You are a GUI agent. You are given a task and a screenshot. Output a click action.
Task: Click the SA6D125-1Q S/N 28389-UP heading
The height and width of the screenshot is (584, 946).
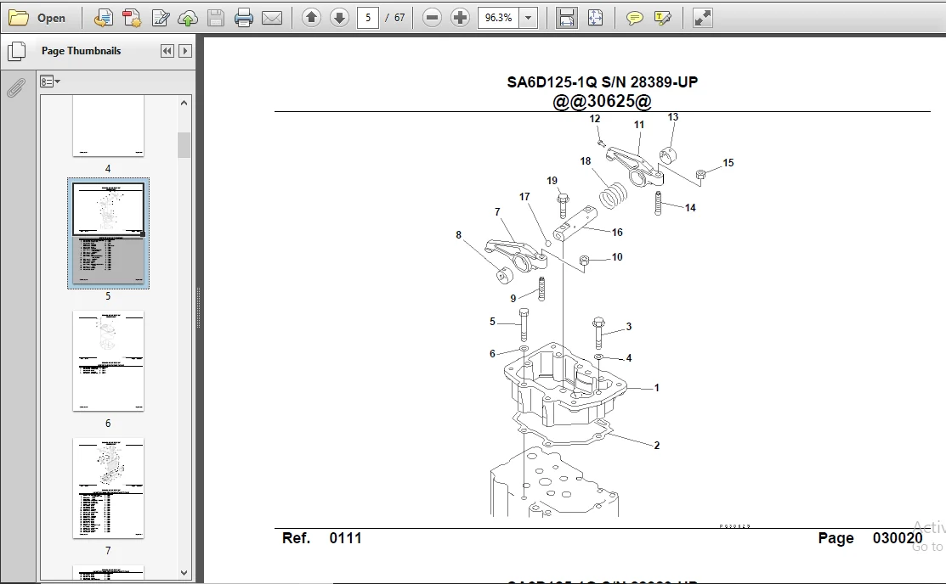pos(602,82)
